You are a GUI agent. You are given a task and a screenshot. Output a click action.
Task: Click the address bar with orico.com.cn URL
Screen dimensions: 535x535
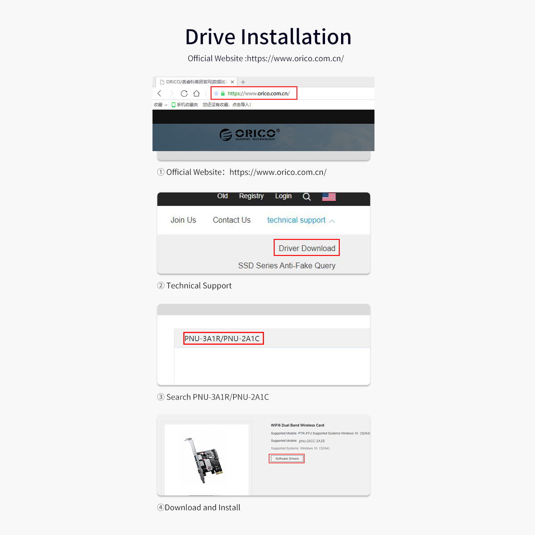coord(259,94)
